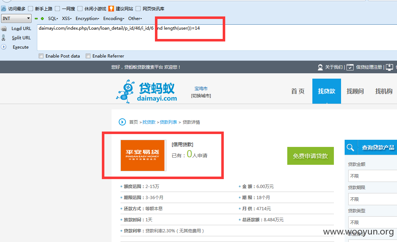
Task: Click the 建议网站 orange bookmark icon
Action: (111, 9)
